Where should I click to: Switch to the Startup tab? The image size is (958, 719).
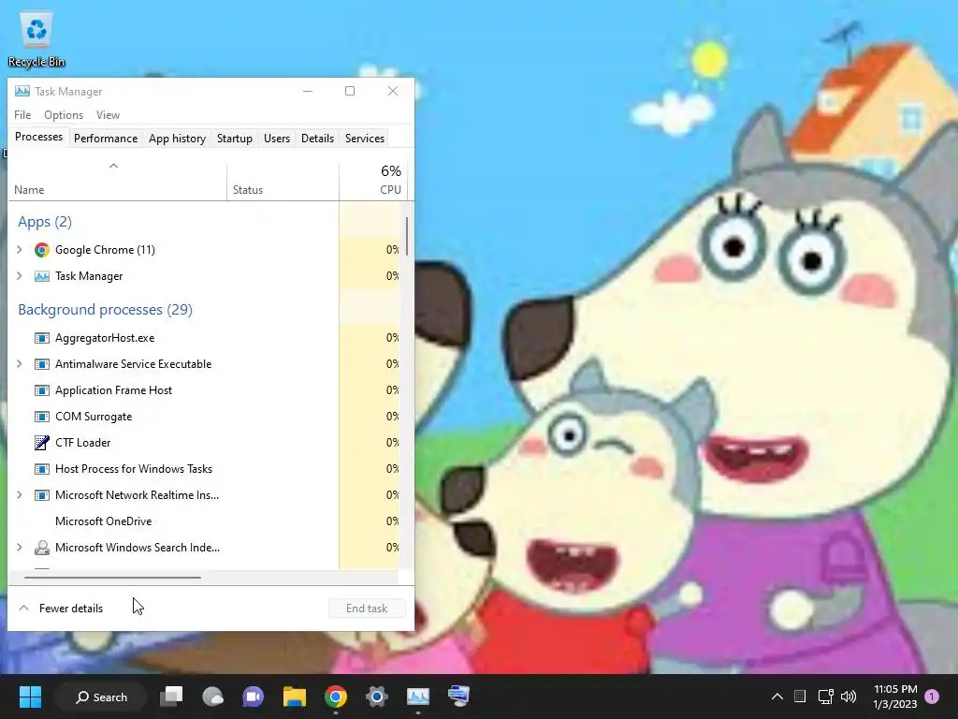(x=235, y=139)
